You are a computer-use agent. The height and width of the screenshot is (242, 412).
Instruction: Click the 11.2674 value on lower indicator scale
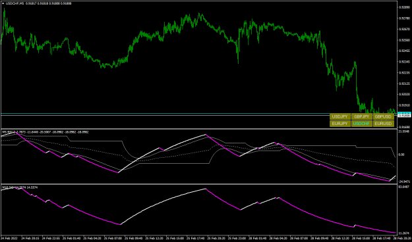(x=404, y=233)
